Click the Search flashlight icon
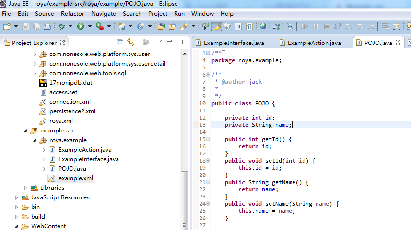The height and width of the screenshot is (230, 411). pyautogui.click(x=184, y=26)
